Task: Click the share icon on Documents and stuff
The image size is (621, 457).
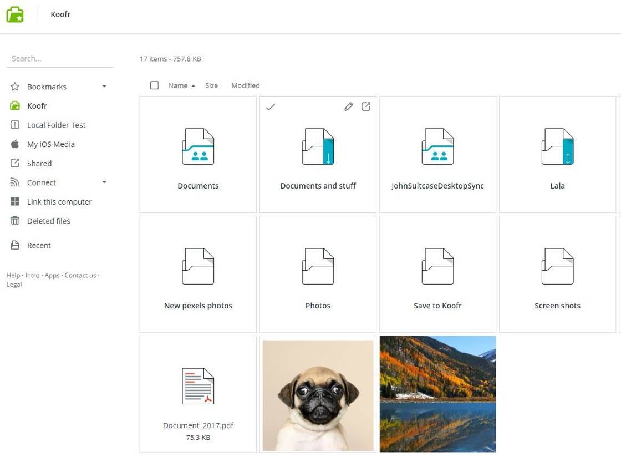Action: click(x=366, y=106)
